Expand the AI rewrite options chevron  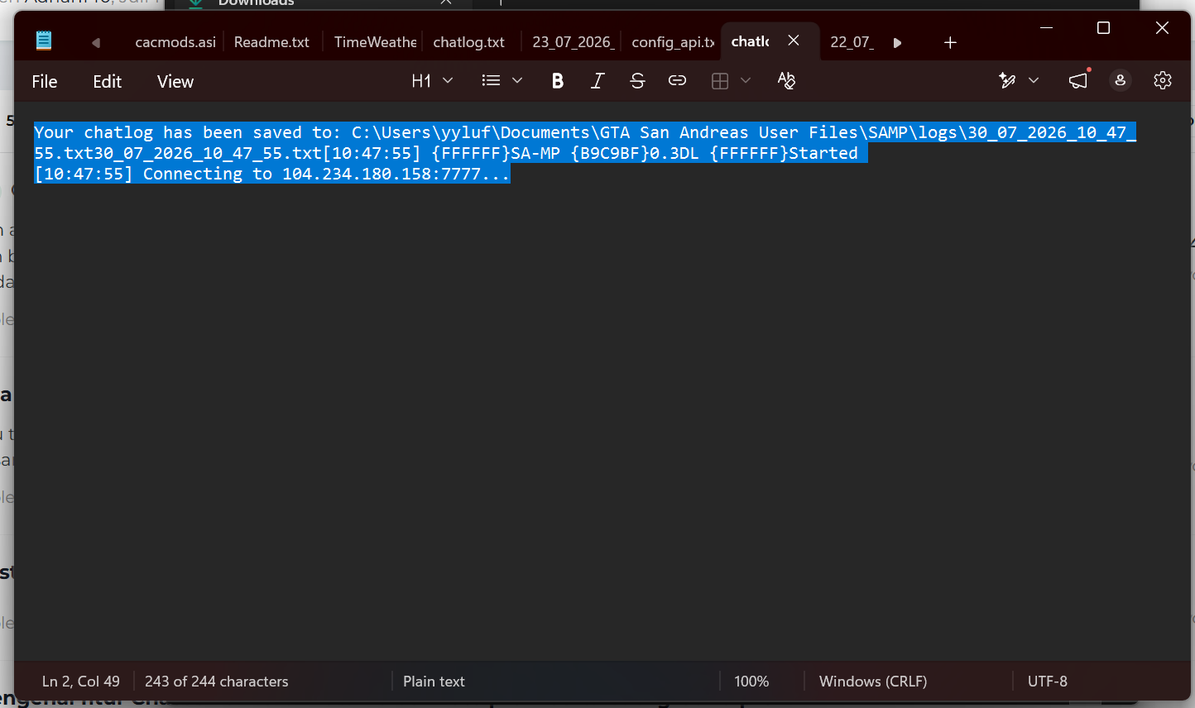[1034, 80]
